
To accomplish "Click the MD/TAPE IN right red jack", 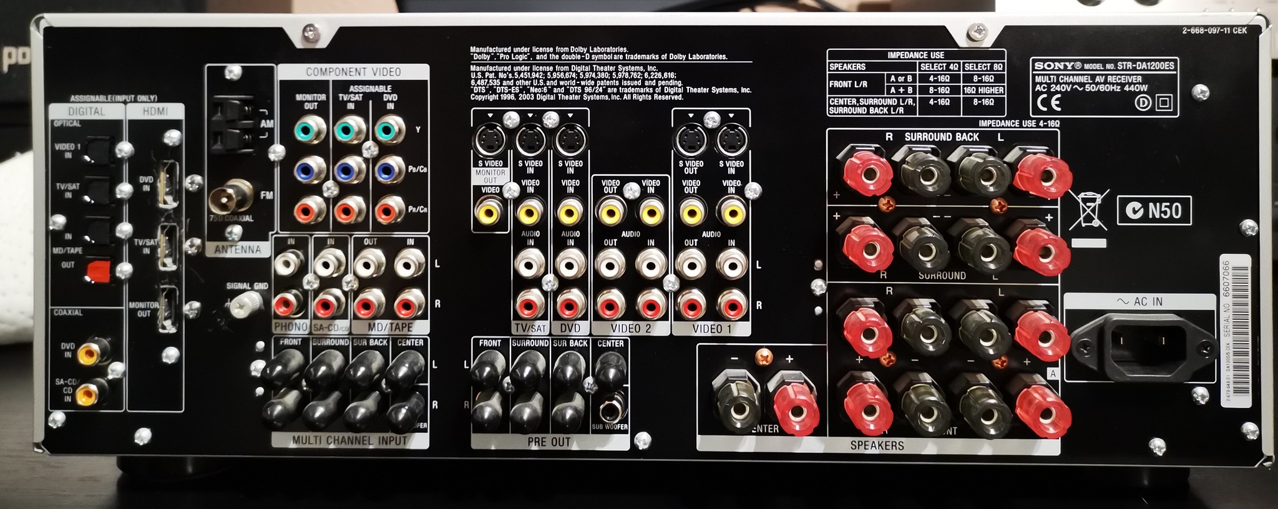I will point(409,306).
